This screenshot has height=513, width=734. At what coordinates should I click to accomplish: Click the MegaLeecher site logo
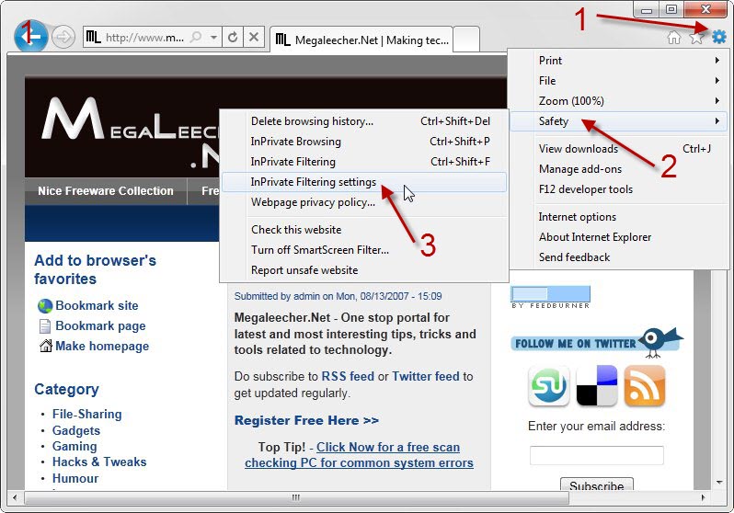coord(130,132)
